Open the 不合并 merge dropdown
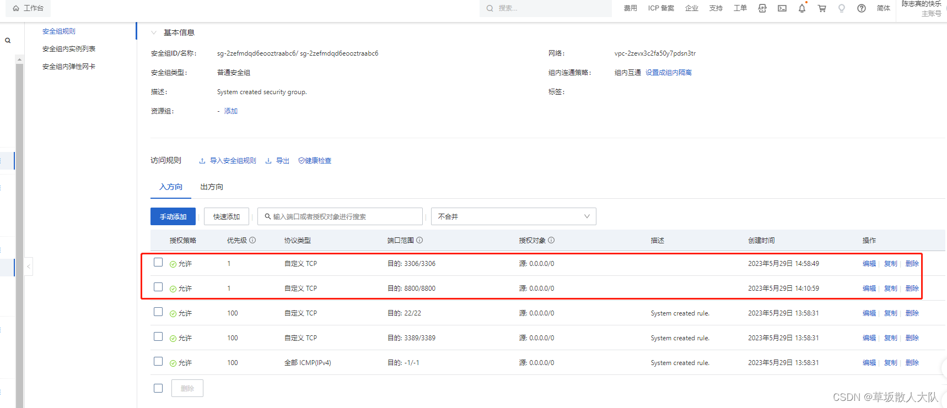 (514, 216)
